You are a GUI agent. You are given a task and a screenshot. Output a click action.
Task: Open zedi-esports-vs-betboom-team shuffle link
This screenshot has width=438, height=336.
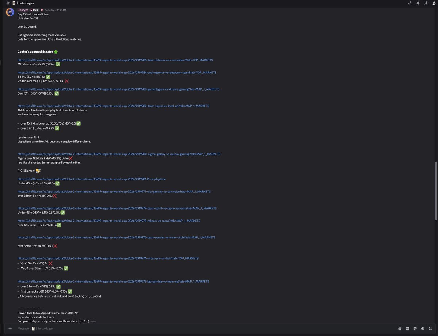(x=117, y=72)
